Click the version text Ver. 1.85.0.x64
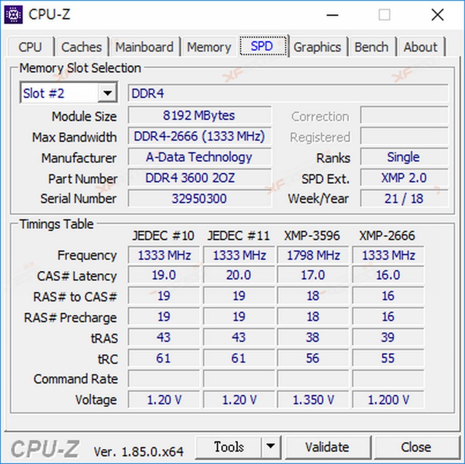 139,452
